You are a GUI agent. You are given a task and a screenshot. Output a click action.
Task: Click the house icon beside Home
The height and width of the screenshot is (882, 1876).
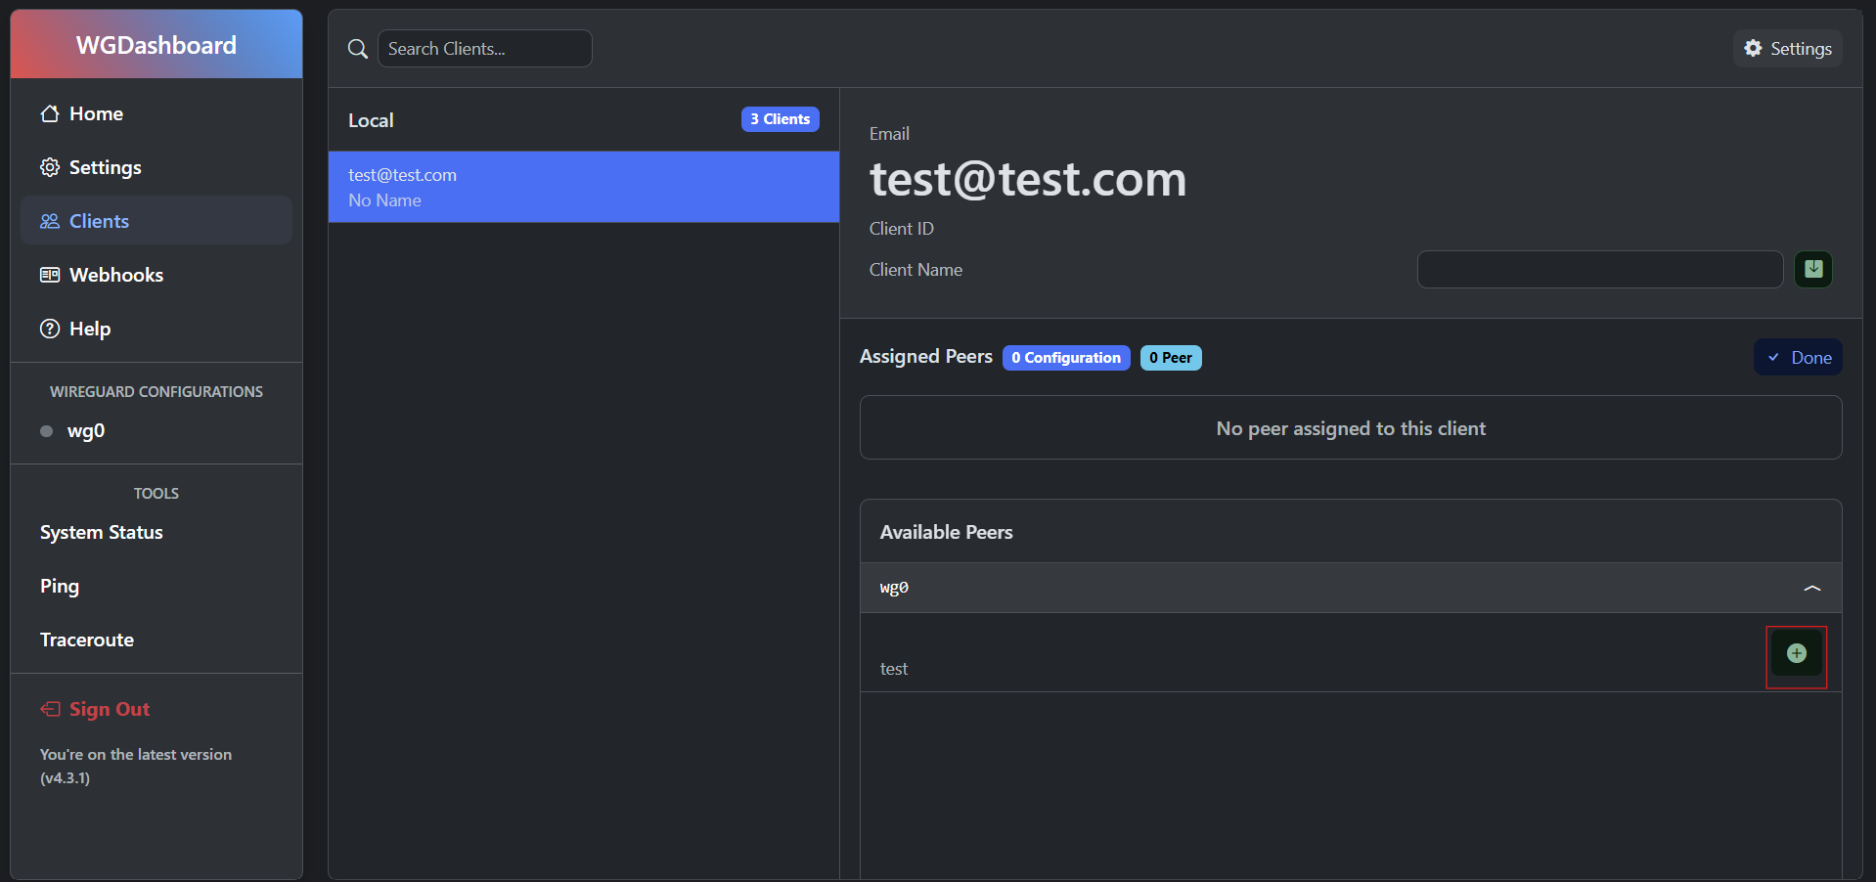click(50, 113)
